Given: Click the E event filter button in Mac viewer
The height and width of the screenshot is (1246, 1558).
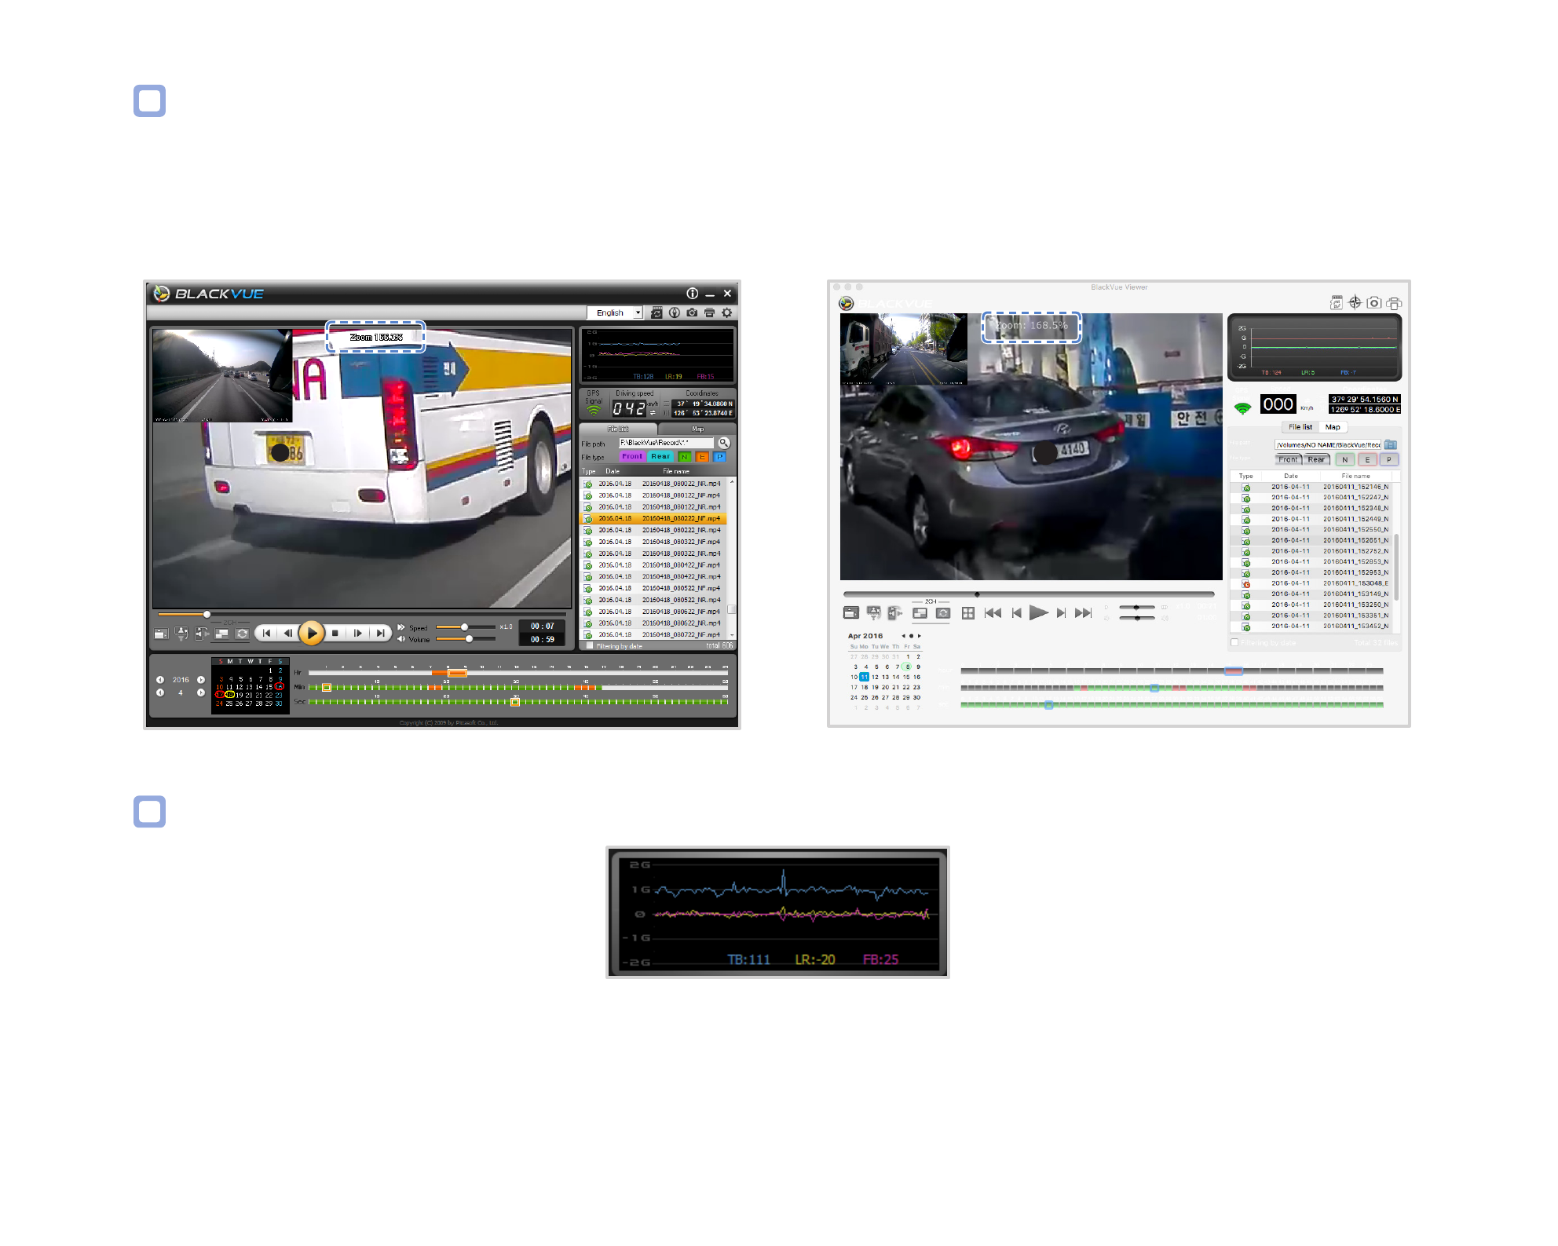Looking at the screenshot, I should (1367, 460).
